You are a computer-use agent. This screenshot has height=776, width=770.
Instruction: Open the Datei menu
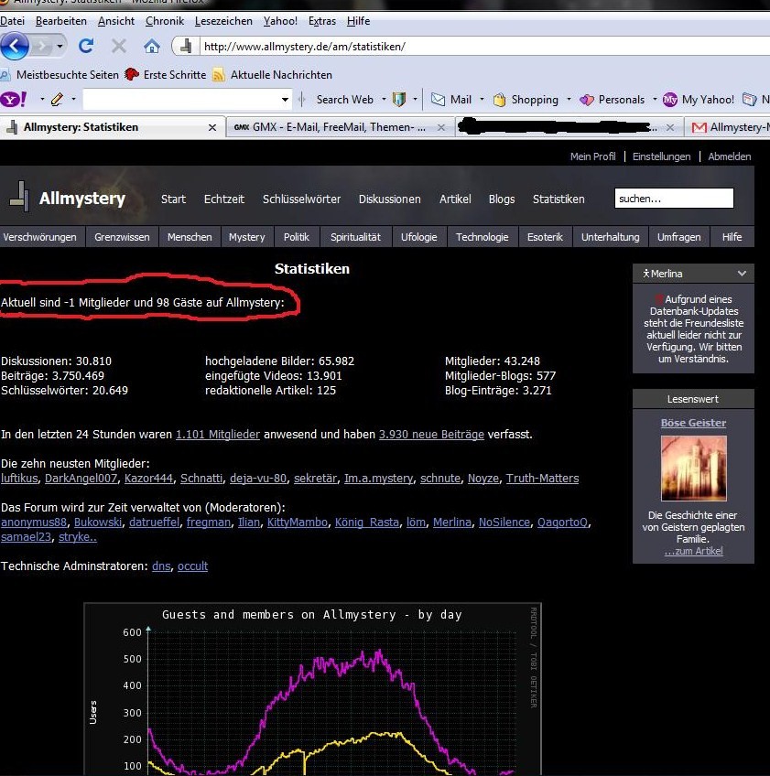click(13, 21)
